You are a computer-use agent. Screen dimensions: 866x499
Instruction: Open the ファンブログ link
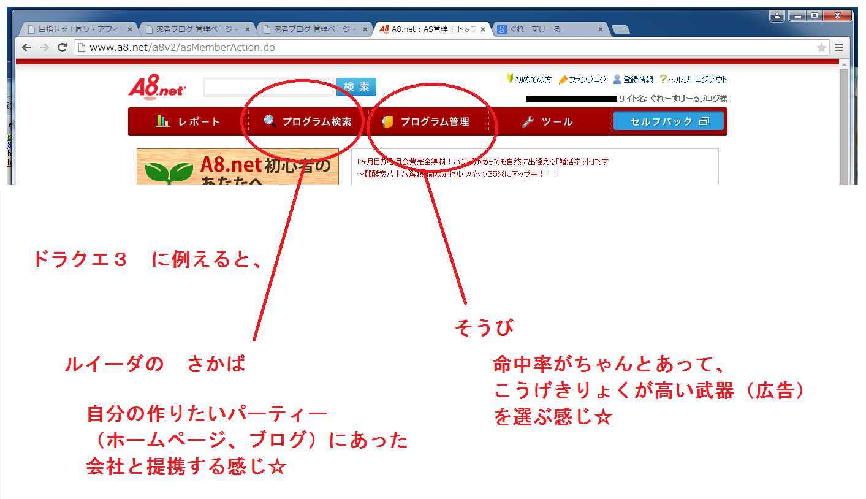coord(582,80)
